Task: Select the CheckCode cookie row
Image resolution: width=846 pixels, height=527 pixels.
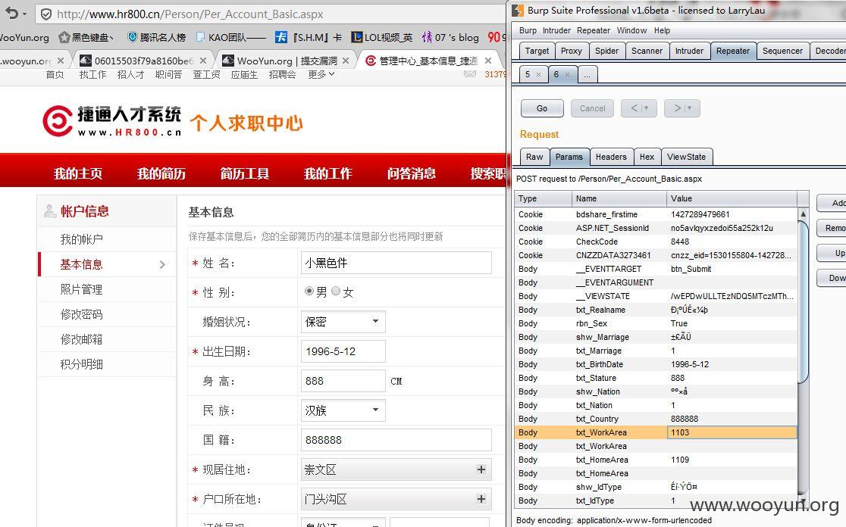Action: pyautogui.click(x=656, y=242)
